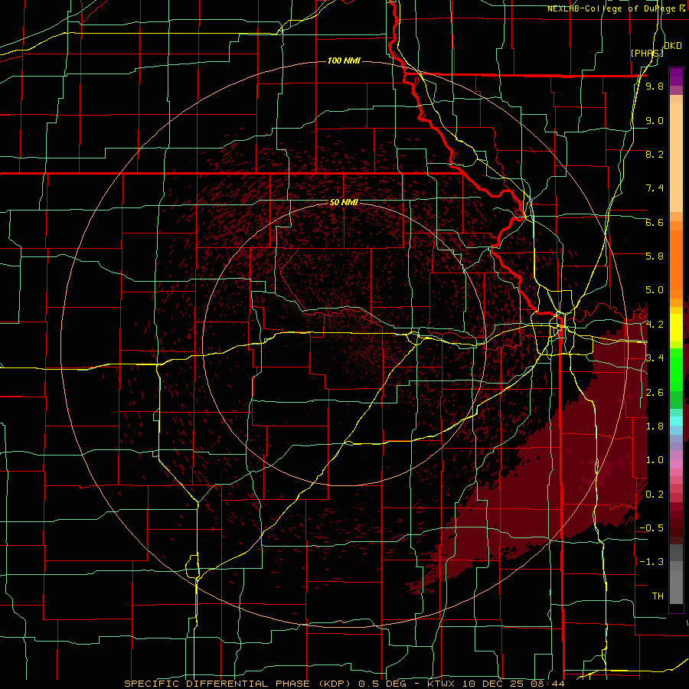Screen dimensions: 689x689
Task: Pick the purple segment atop the color bar
Action: [x=676, y=77]
